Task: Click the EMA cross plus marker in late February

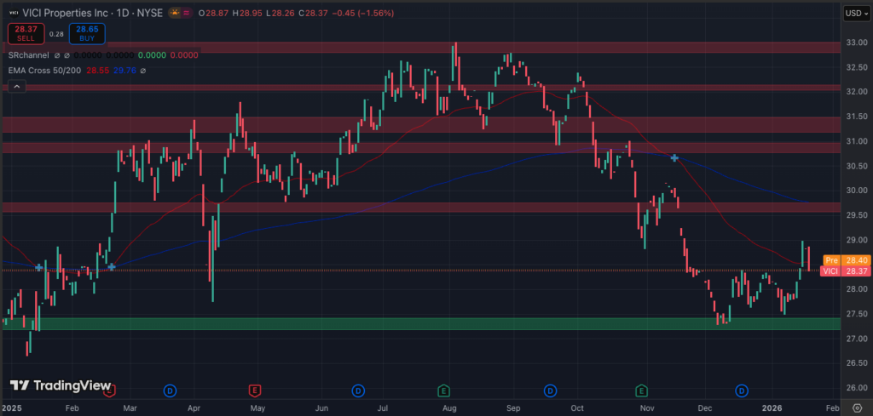Action: pos(112,267)
